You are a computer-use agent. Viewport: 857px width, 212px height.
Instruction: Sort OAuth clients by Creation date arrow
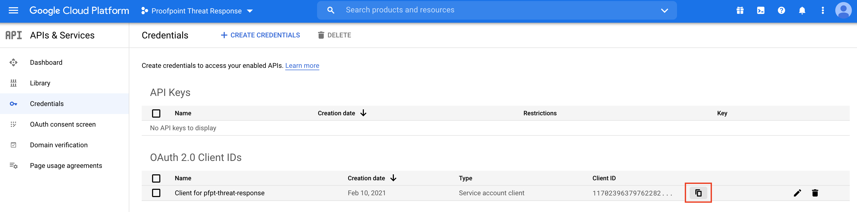point(393,178)
